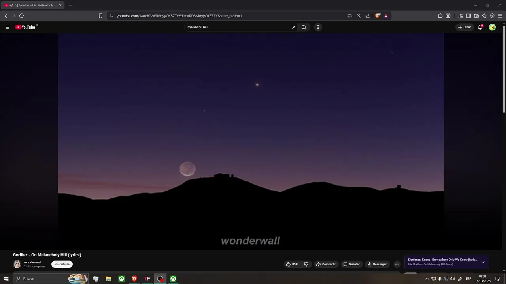
Task: Toggle the browser sidebar panel
Action: [468, 16]
